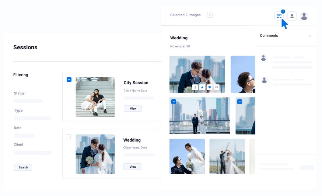The image size is (322, 196).
Task: Open the Status filter field
Action: pos(28,101)
